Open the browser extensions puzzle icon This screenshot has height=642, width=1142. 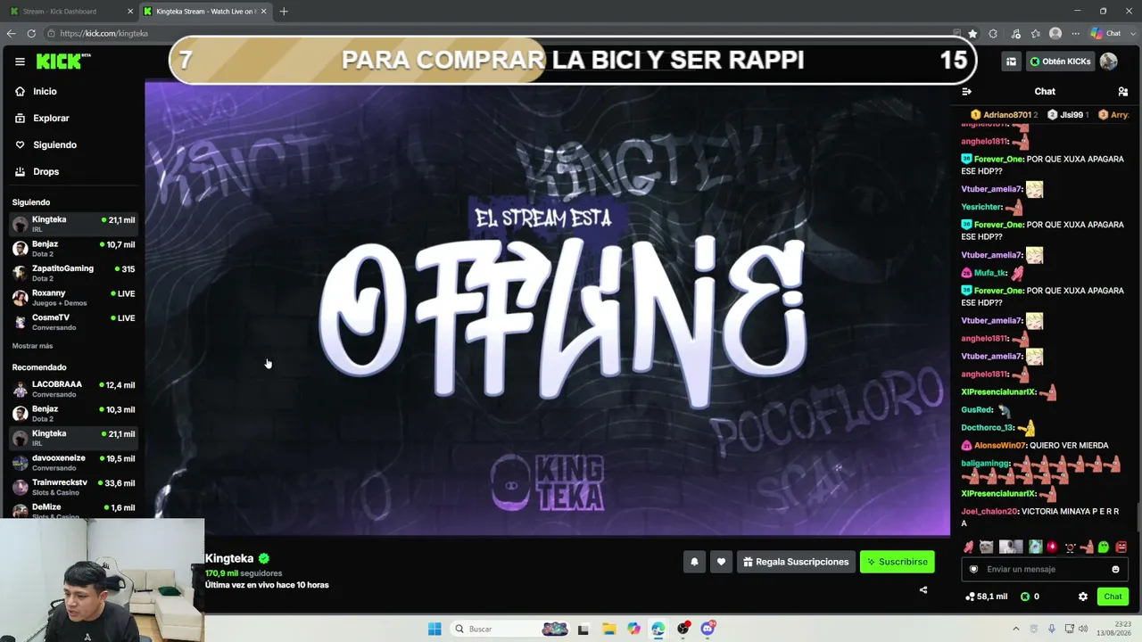click(993, 34)
